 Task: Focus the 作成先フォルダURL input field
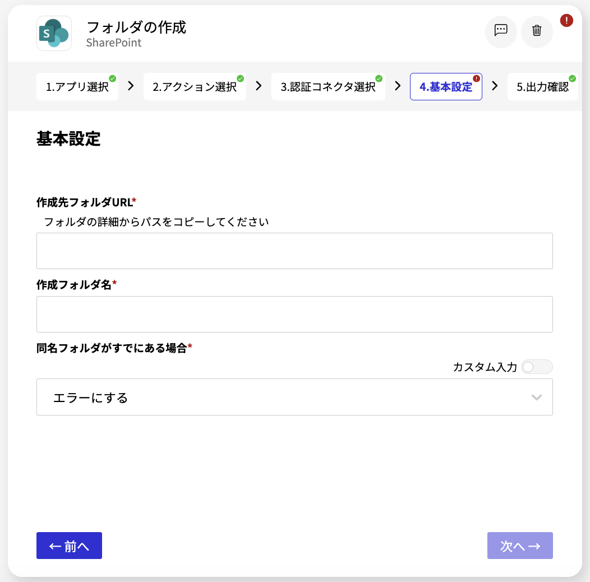(294, 251)
